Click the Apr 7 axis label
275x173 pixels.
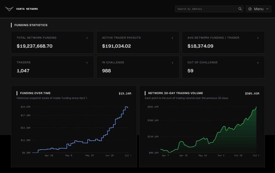pos(165,155)
